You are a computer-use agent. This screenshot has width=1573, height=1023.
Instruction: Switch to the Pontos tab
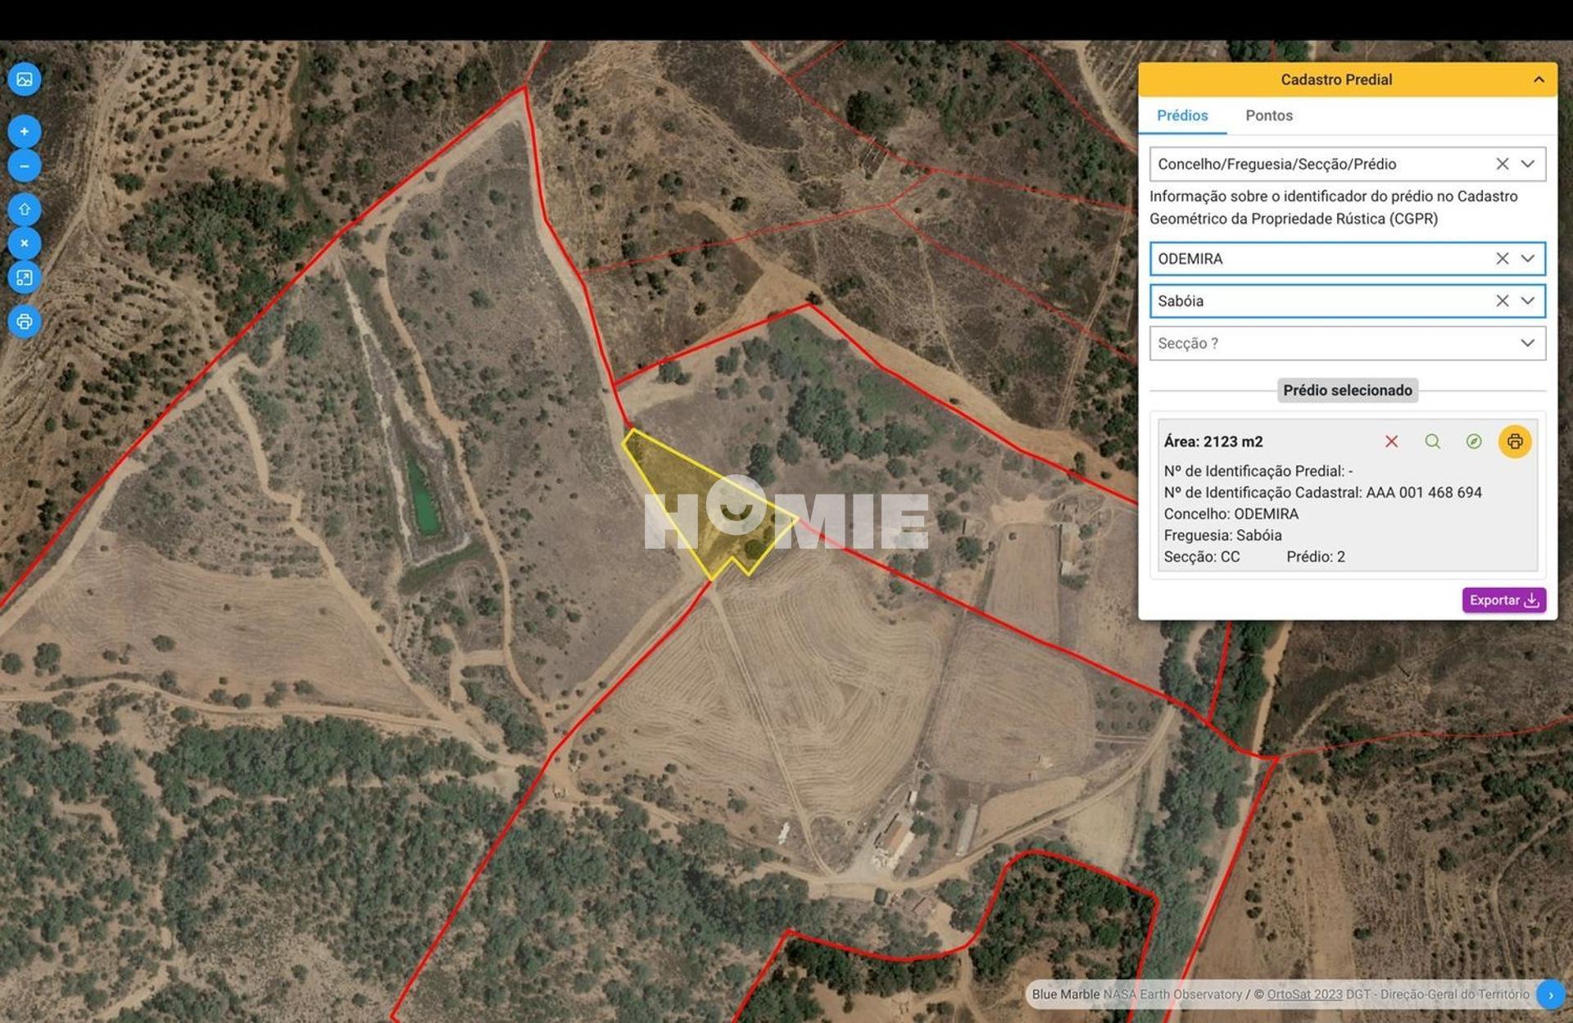[1268, 115]
